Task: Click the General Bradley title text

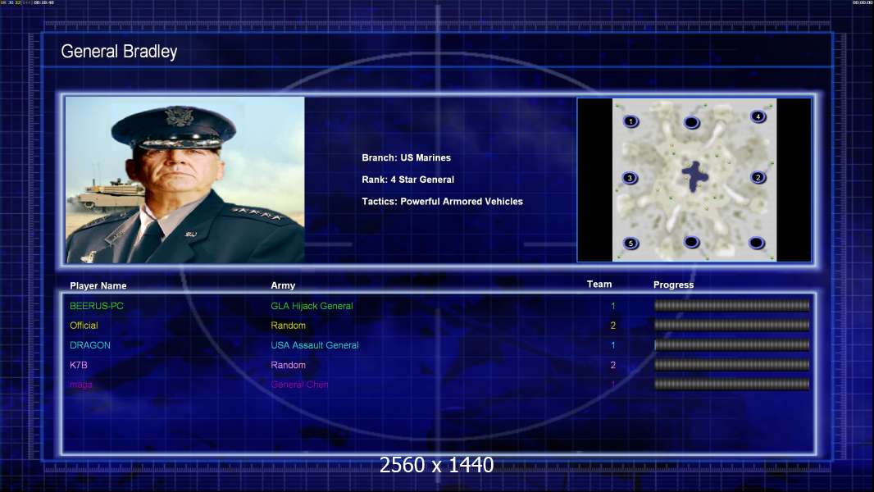Action: (119, 52)
